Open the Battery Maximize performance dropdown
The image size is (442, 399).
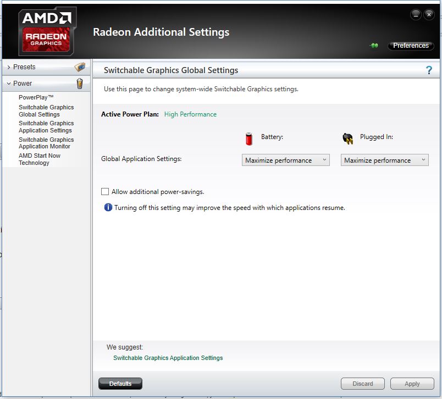coord(285,160)
